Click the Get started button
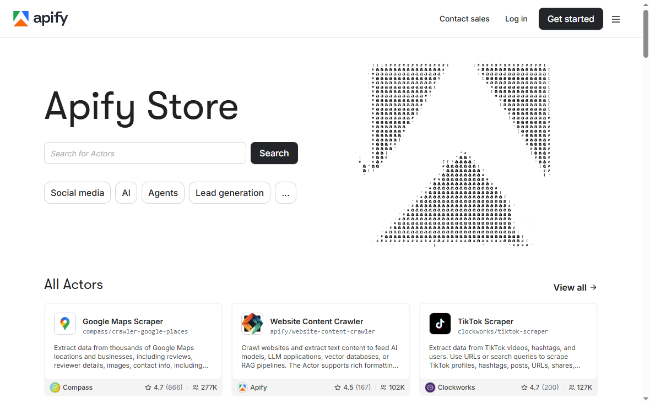The height and width of the screenshot is (404, 650). 571,19
